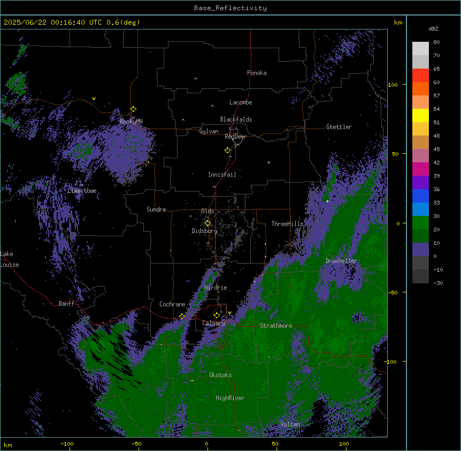This screenshot has height=451, width=461.
Task: Click the yellow v marker northwest of RockyMH
Action: click(94, 99)
